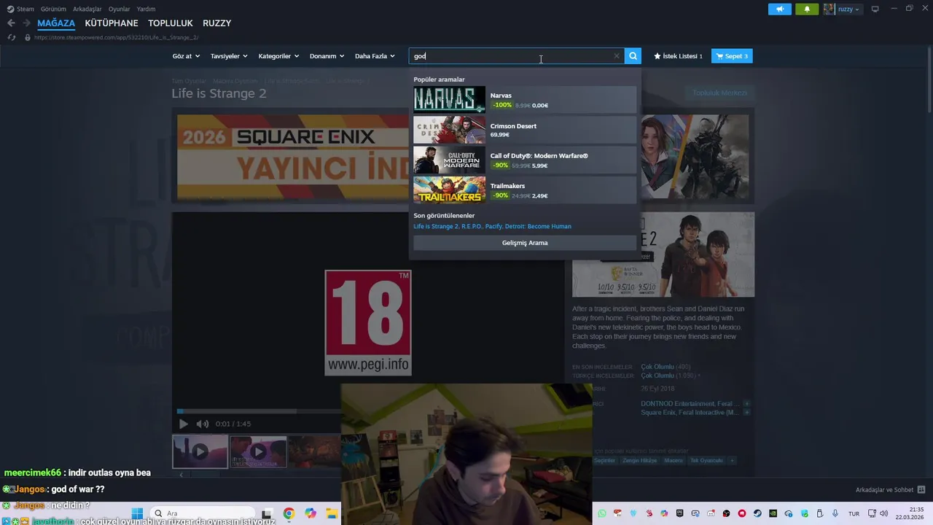Open the green notifications bell

coord(807,9)
